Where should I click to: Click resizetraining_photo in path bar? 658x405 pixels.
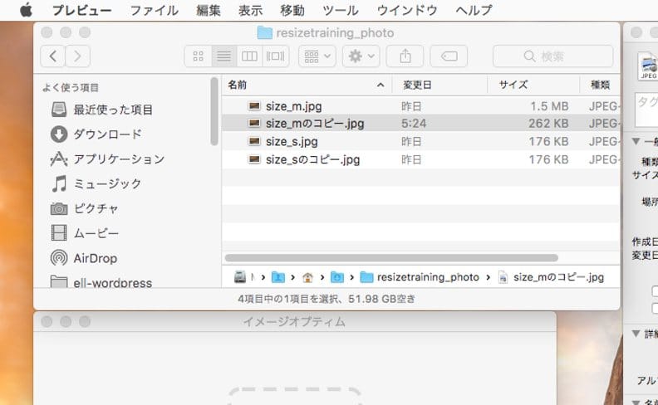coord(420,277)
